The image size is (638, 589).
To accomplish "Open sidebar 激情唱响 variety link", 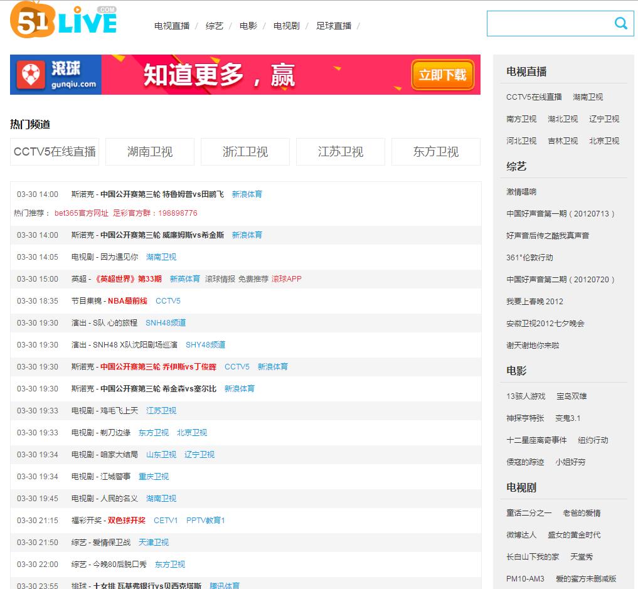I will click(521, 192).
